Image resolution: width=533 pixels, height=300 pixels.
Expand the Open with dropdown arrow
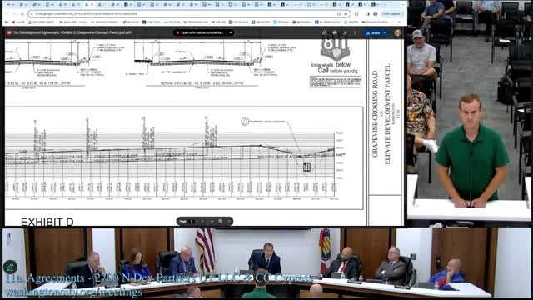pos(231,33)
